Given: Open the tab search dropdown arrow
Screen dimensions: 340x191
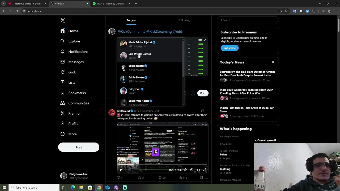Looking at the screenshot, I should (3, 4).
